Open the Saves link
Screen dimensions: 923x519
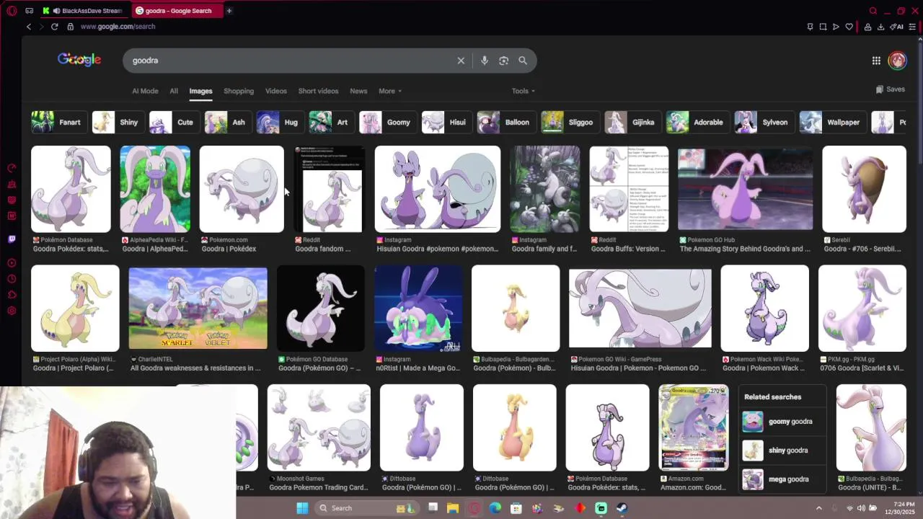(891, 89)
